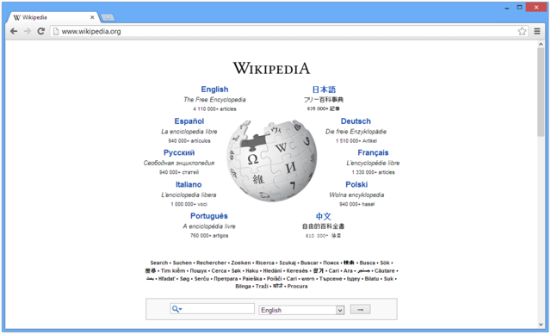Click the word "Procura" in search list
This screenshot has width=551, height=334.
tap(297, 287)
